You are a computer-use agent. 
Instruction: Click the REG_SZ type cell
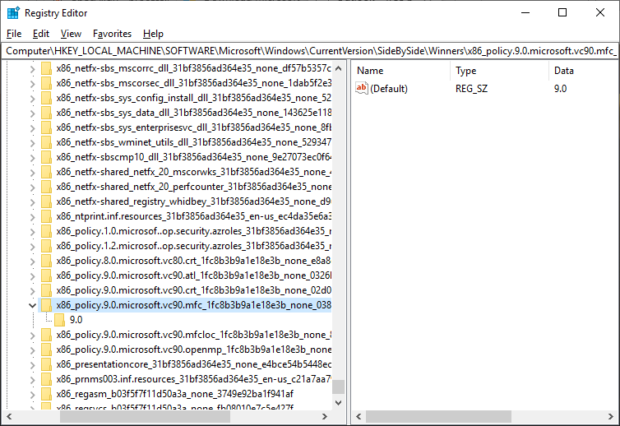pos(471,88)
